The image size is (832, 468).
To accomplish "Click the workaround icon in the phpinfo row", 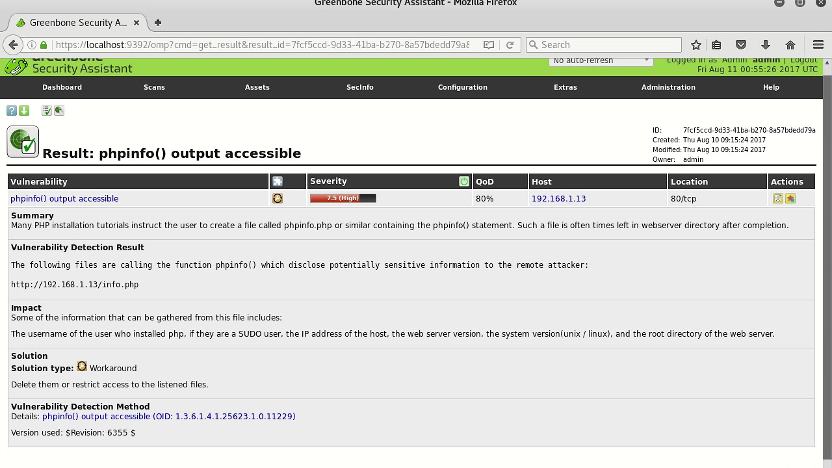I will (x=278, y=198).
